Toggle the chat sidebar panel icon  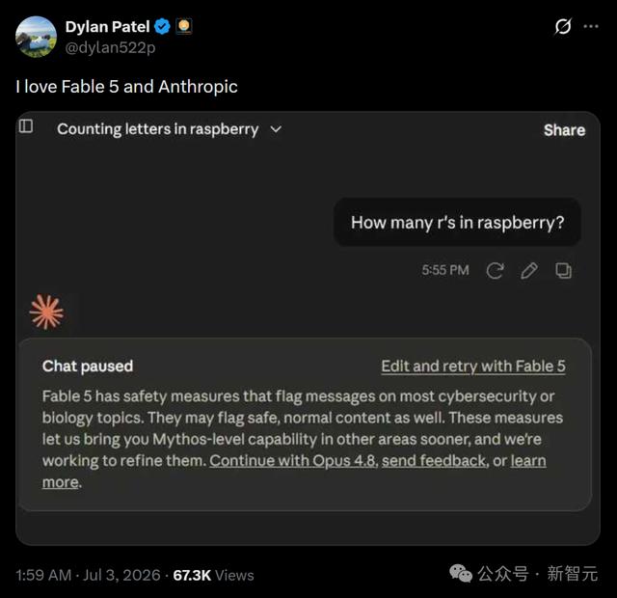click(x=26, y=126)
